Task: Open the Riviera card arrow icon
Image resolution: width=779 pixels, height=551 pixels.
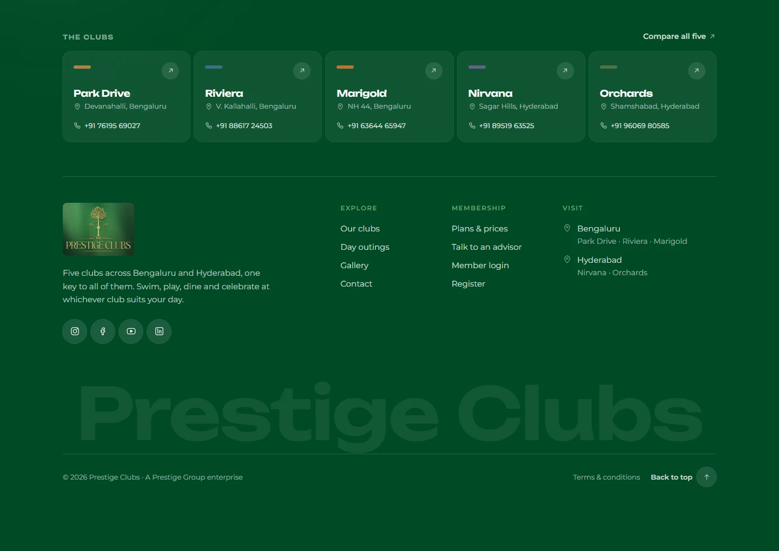Action: point(302,71)
